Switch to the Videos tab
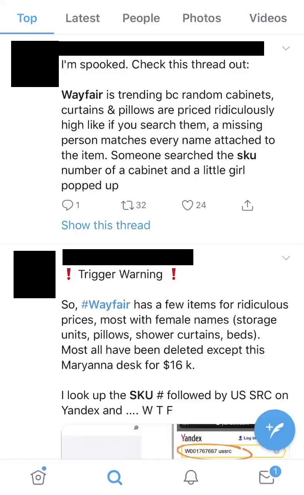Viewport: 304px width, 495px height. (268, 18)
